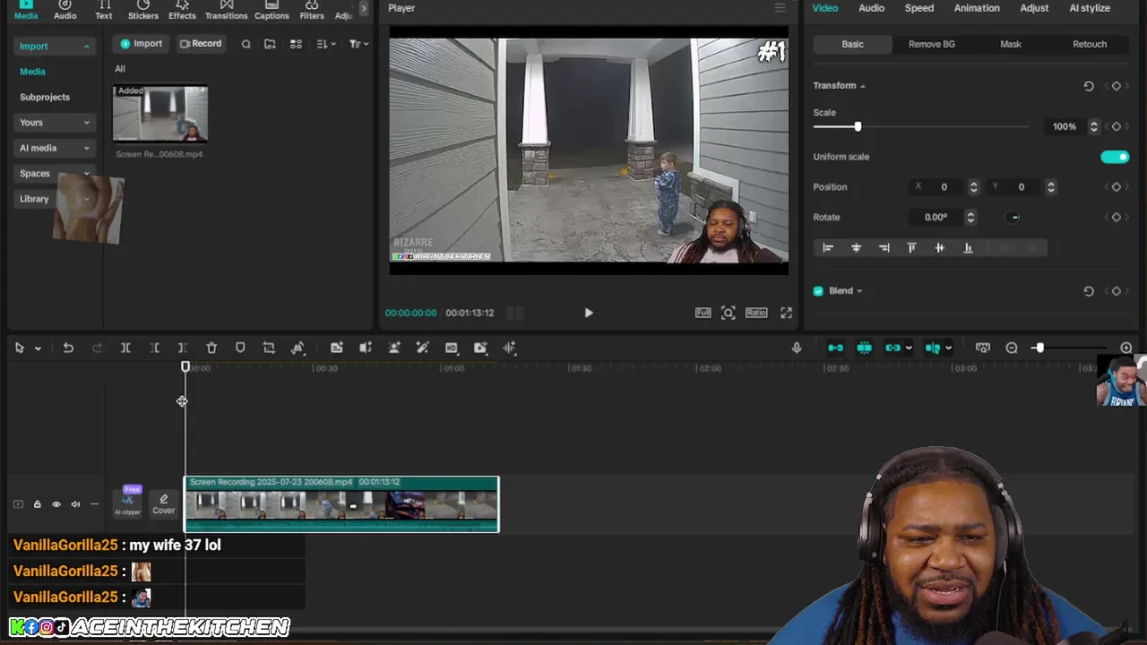Align the clip to the top edge
Image resolution: width=1147 pixels, height=645 pixels.
pyautogui.click(x=911, y=247)
